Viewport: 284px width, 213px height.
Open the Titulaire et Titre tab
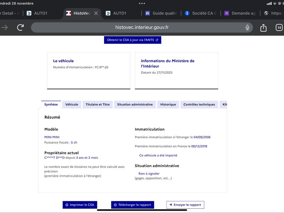point(98,104)
